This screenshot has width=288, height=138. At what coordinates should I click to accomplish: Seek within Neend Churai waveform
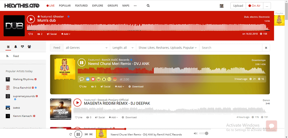[x=172, y=70]
